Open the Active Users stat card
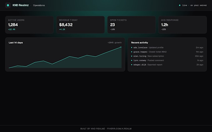This screenshot has width=212, height=132. click(x=29, y=25)
